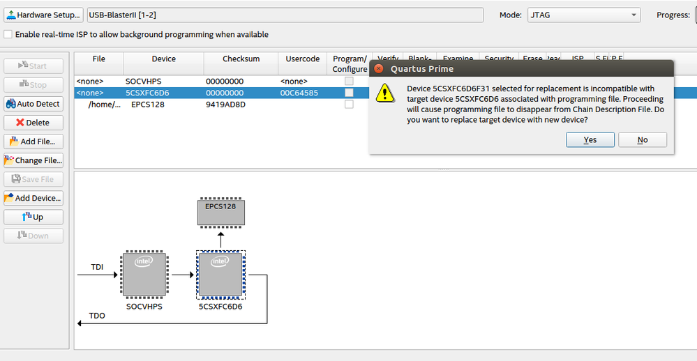Viewport: 697px width, 361px height.
Task: Run Auto Detect on the chain
Action: click(x=33, y=103)
